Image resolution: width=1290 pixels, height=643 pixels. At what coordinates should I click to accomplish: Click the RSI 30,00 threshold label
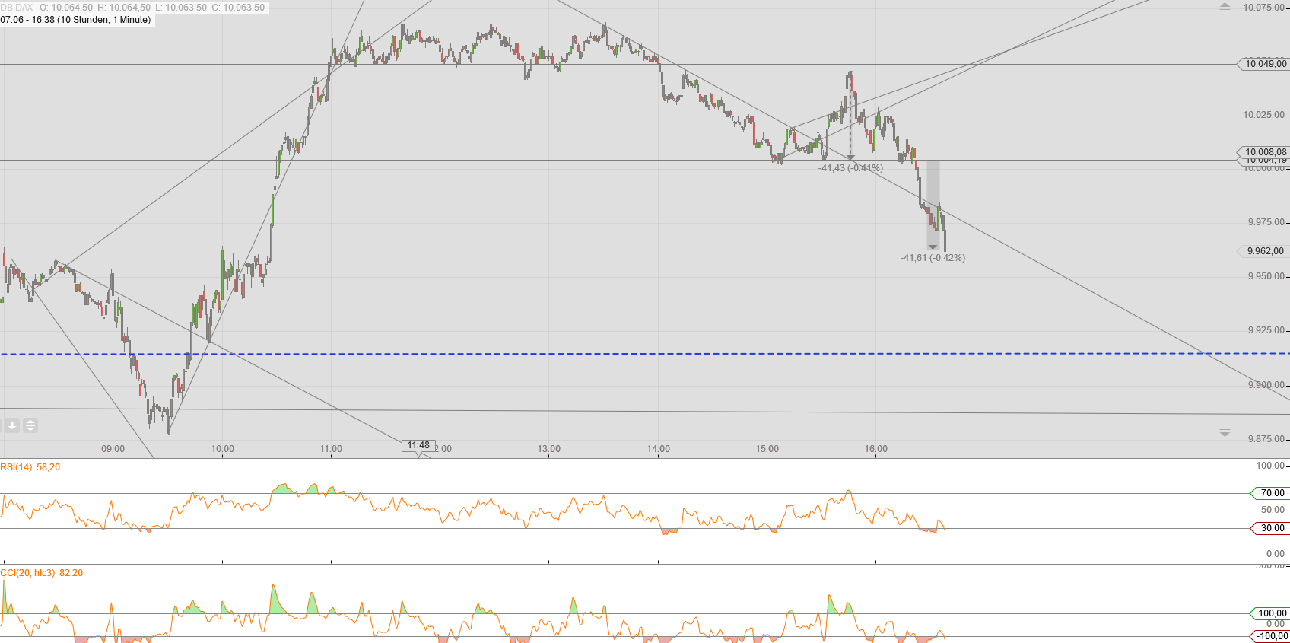(1271, 528)
